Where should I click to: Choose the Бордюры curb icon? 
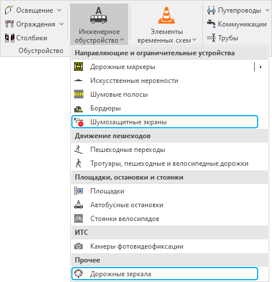click(79, 109)
